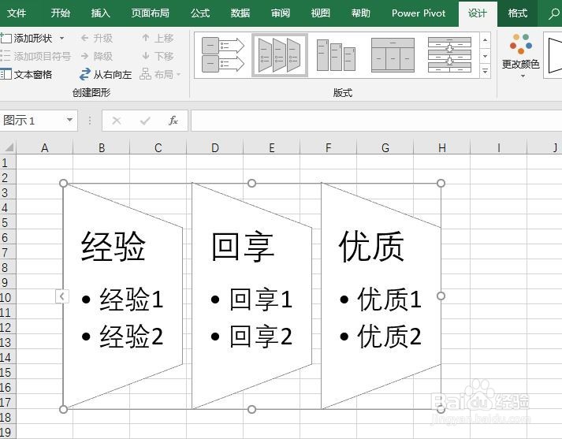Choose the segmented process layout thumbnail
The height and width of the screenshot is (439, 562).
pyautogui.click(x=449, y=55)
